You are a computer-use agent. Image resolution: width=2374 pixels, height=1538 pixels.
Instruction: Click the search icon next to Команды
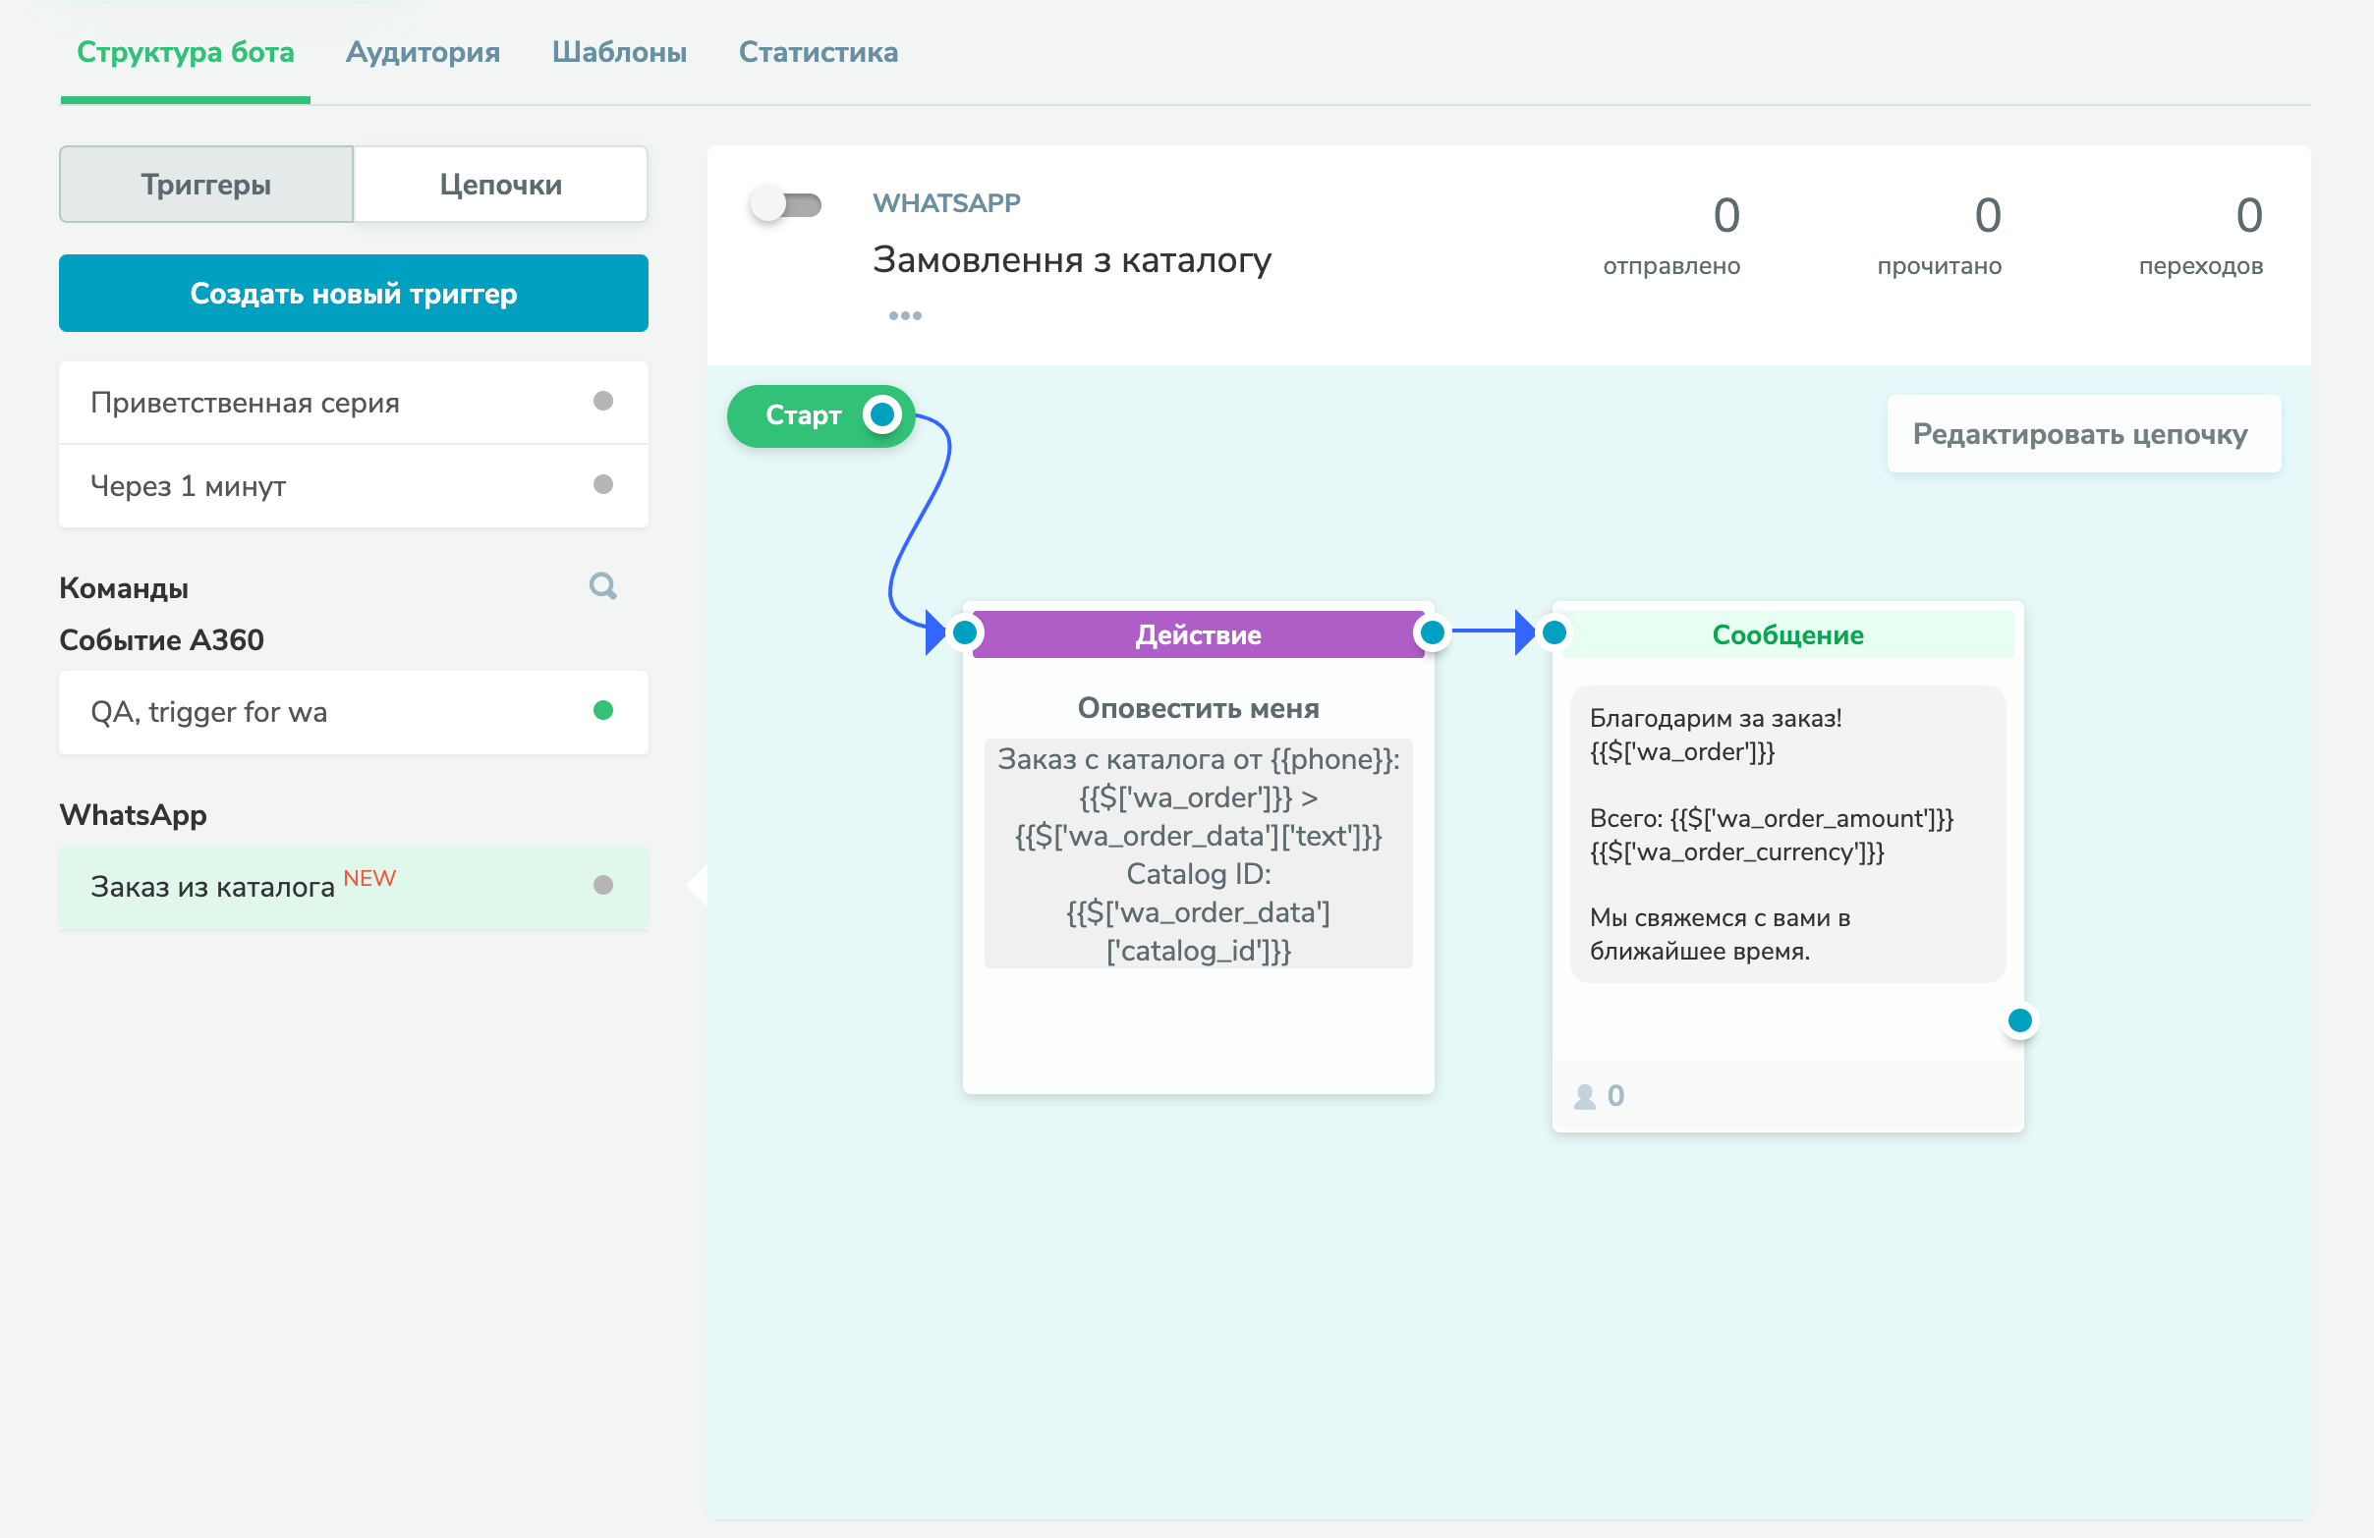coord(602,586)
